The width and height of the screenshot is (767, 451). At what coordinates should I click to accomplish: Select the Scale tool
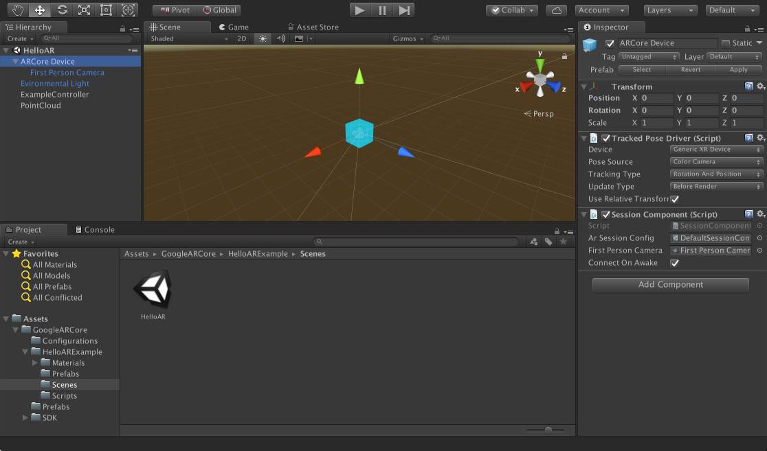click(x=84, y=10)
